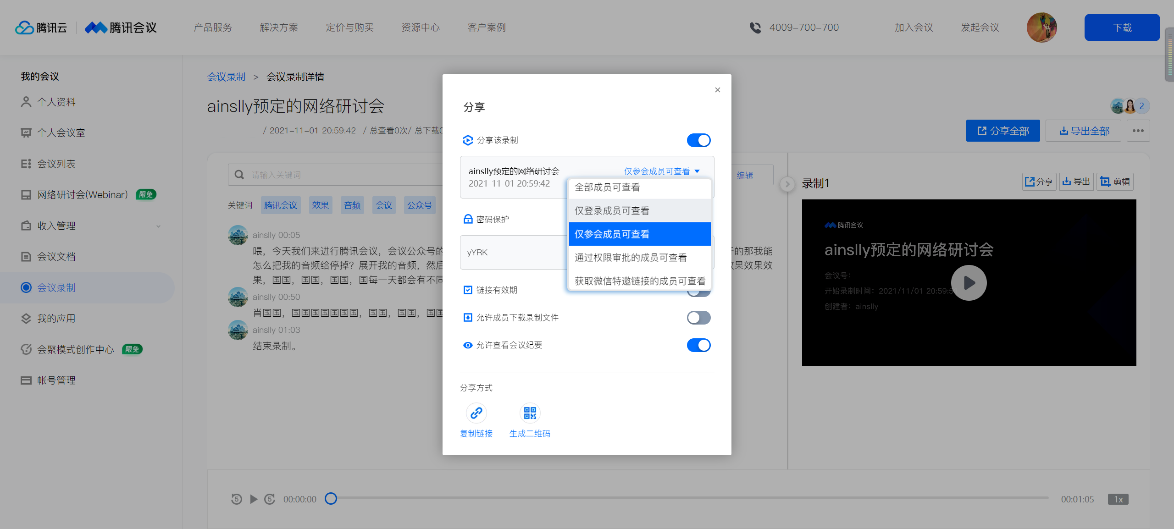Click the 复制链接 link icon
Image resolution: width=1174 pixels, height=529 pixels.
coord(476,413)
